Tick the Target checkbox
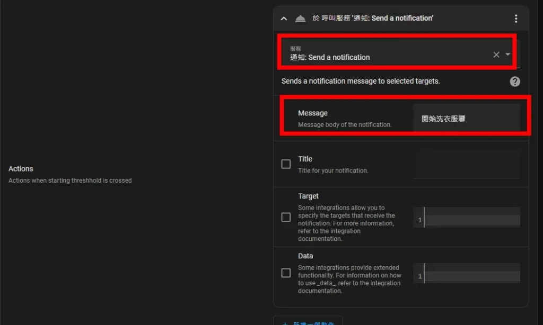Screen dimensions: 543x325 point(286,217)
